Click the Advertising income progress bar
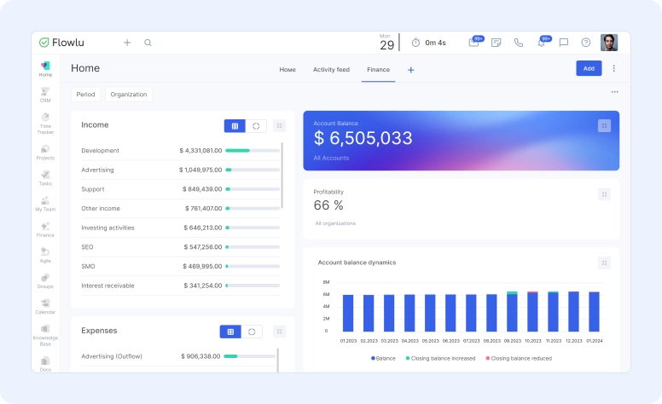This screenshot has width=662, height=404. (x=253, y=170)
